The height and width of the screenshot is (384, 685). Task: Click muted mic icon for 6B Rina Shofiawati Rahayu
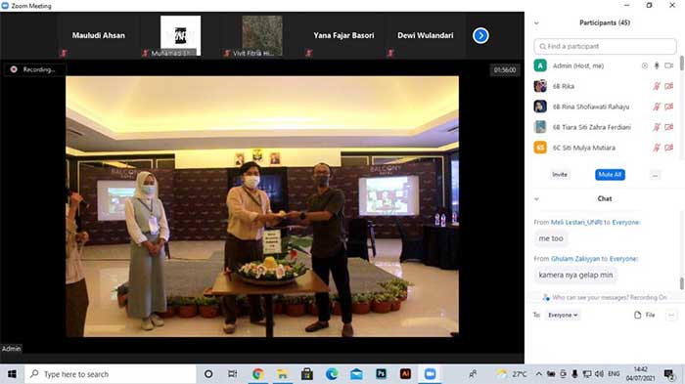tap(657, 107)
